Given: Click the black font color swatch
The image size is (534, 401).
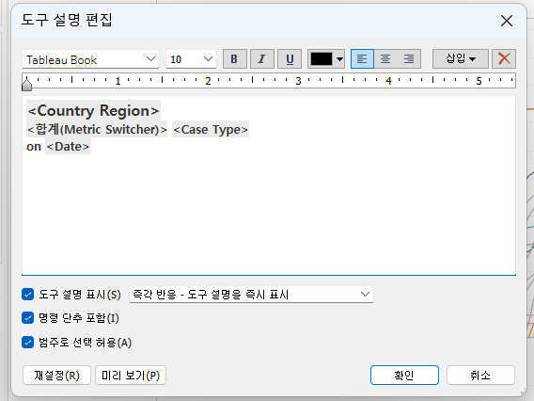Looking at the screenshot, I should 322,59.
